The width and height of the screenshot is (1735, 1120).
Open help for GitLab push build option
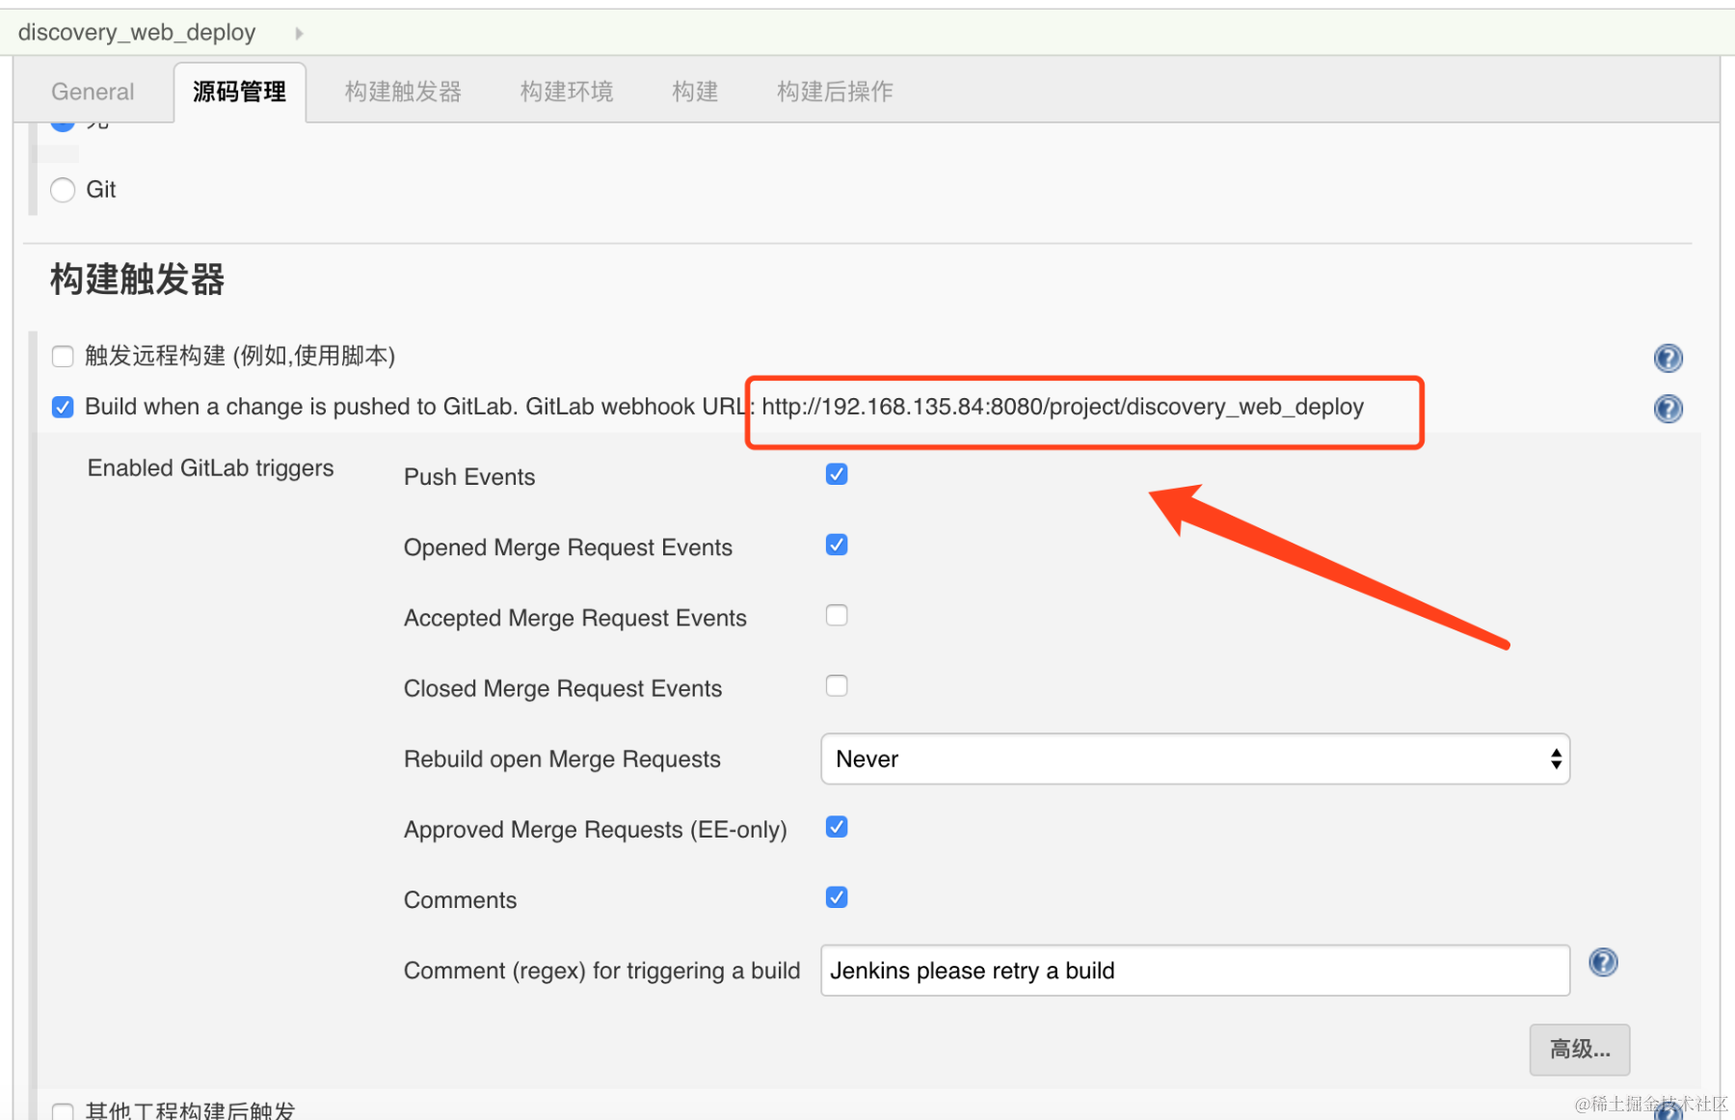point(1668,409)
